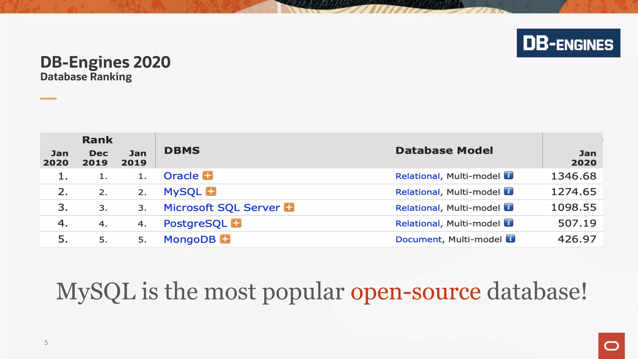Select score value 1346.68

point(574,176)
